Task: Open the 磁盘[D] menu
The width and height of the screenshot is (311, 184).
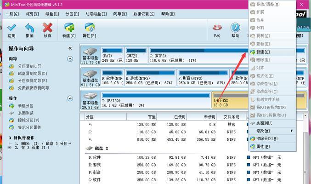Action: click(52, 14)
